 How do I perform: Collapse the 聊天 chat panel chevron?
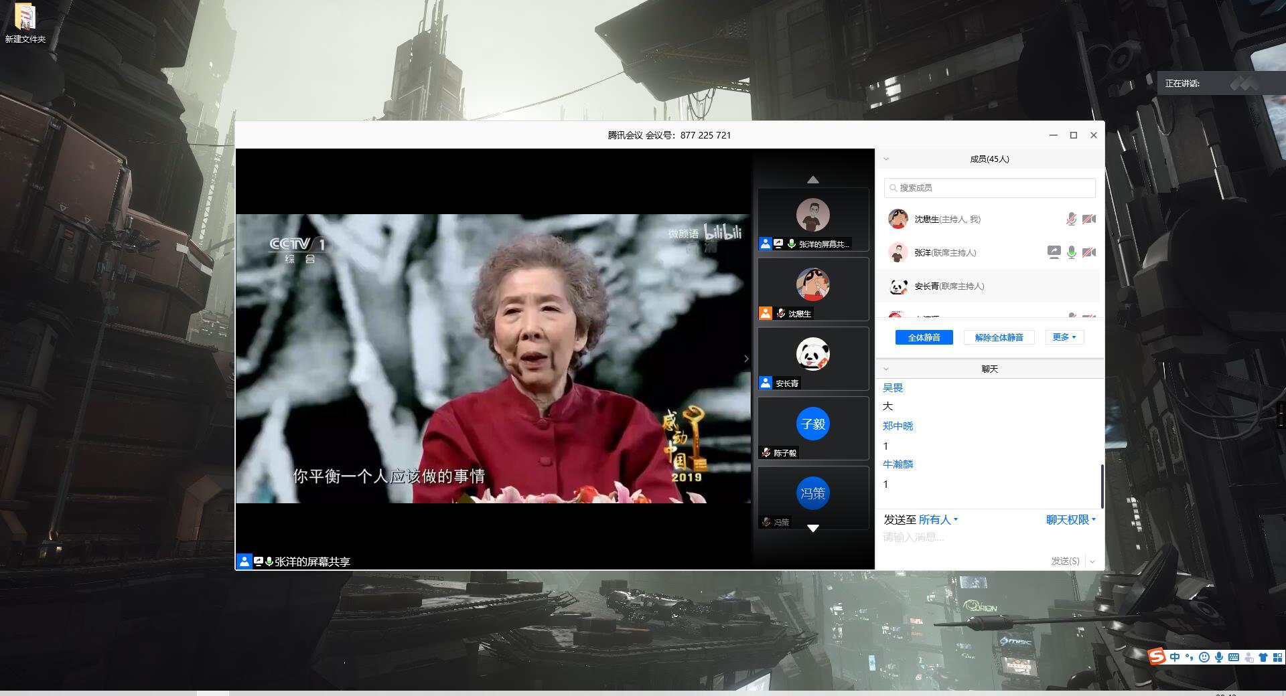tap(886, 369)
